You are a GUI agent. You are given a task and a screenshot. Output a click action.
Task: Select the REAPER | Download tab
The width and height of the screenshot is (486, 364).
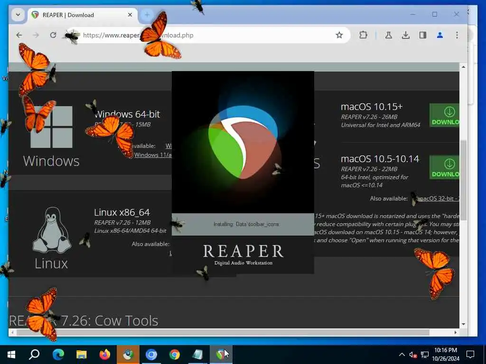point(83,15)
